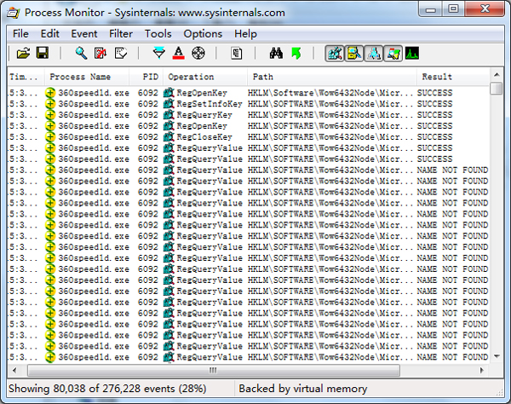Screen dimensions: 511x404
Task: Click the RegCloseKey row's registry icon
Action: pyautogui.click(x=169, y=137)
